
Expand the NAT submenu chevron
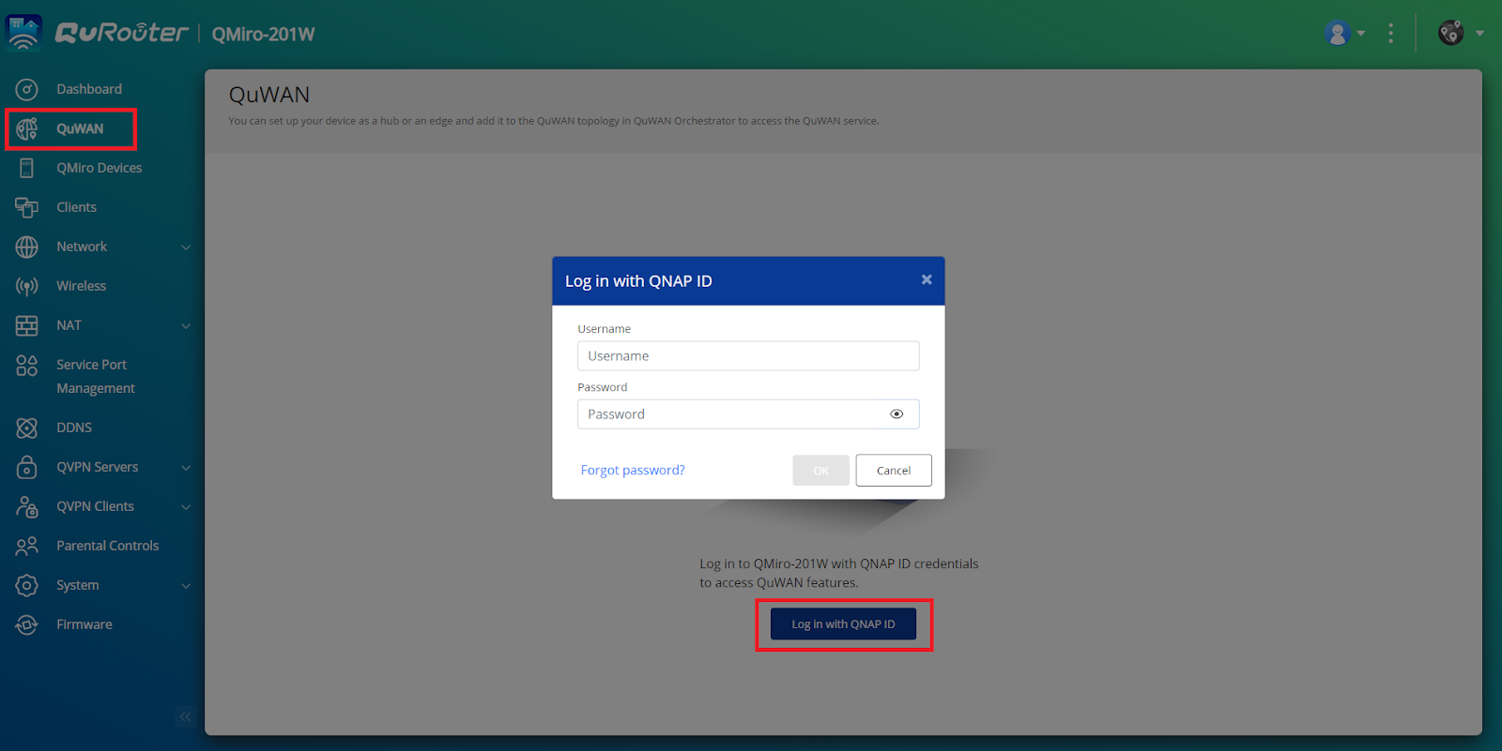click(186, 326)
